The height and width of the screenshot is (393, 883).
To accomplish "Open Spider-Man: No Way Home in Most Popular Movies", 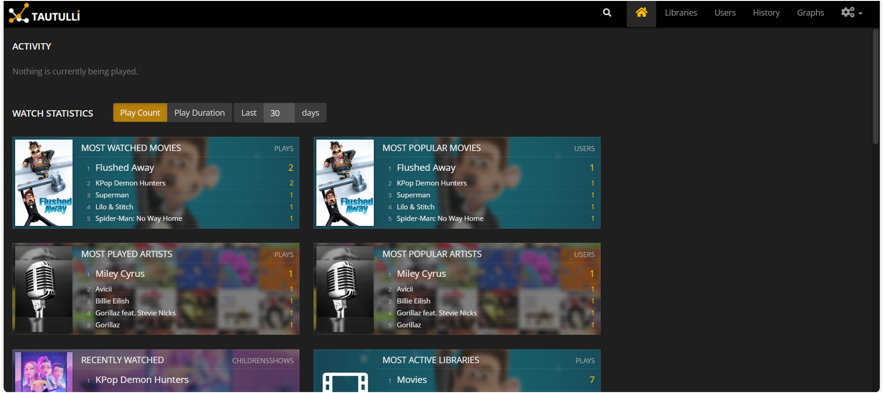I will pos(440,219).
